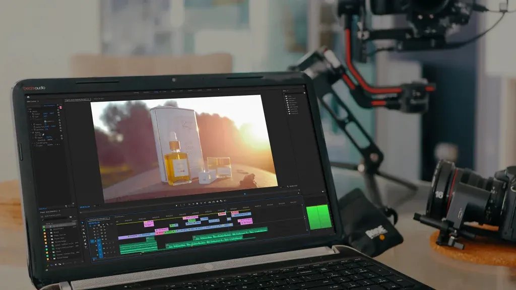Click the blue program monitor timecode

coord(85,207)
